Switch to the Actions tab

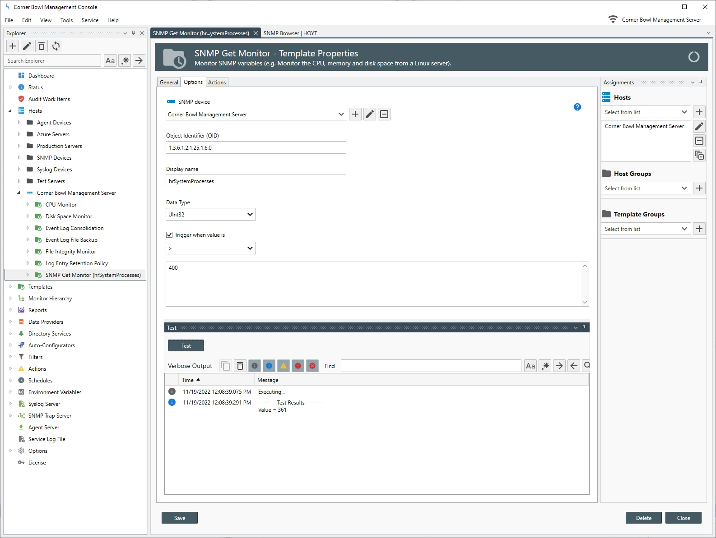pyautogui.click(x=217, y=83)
